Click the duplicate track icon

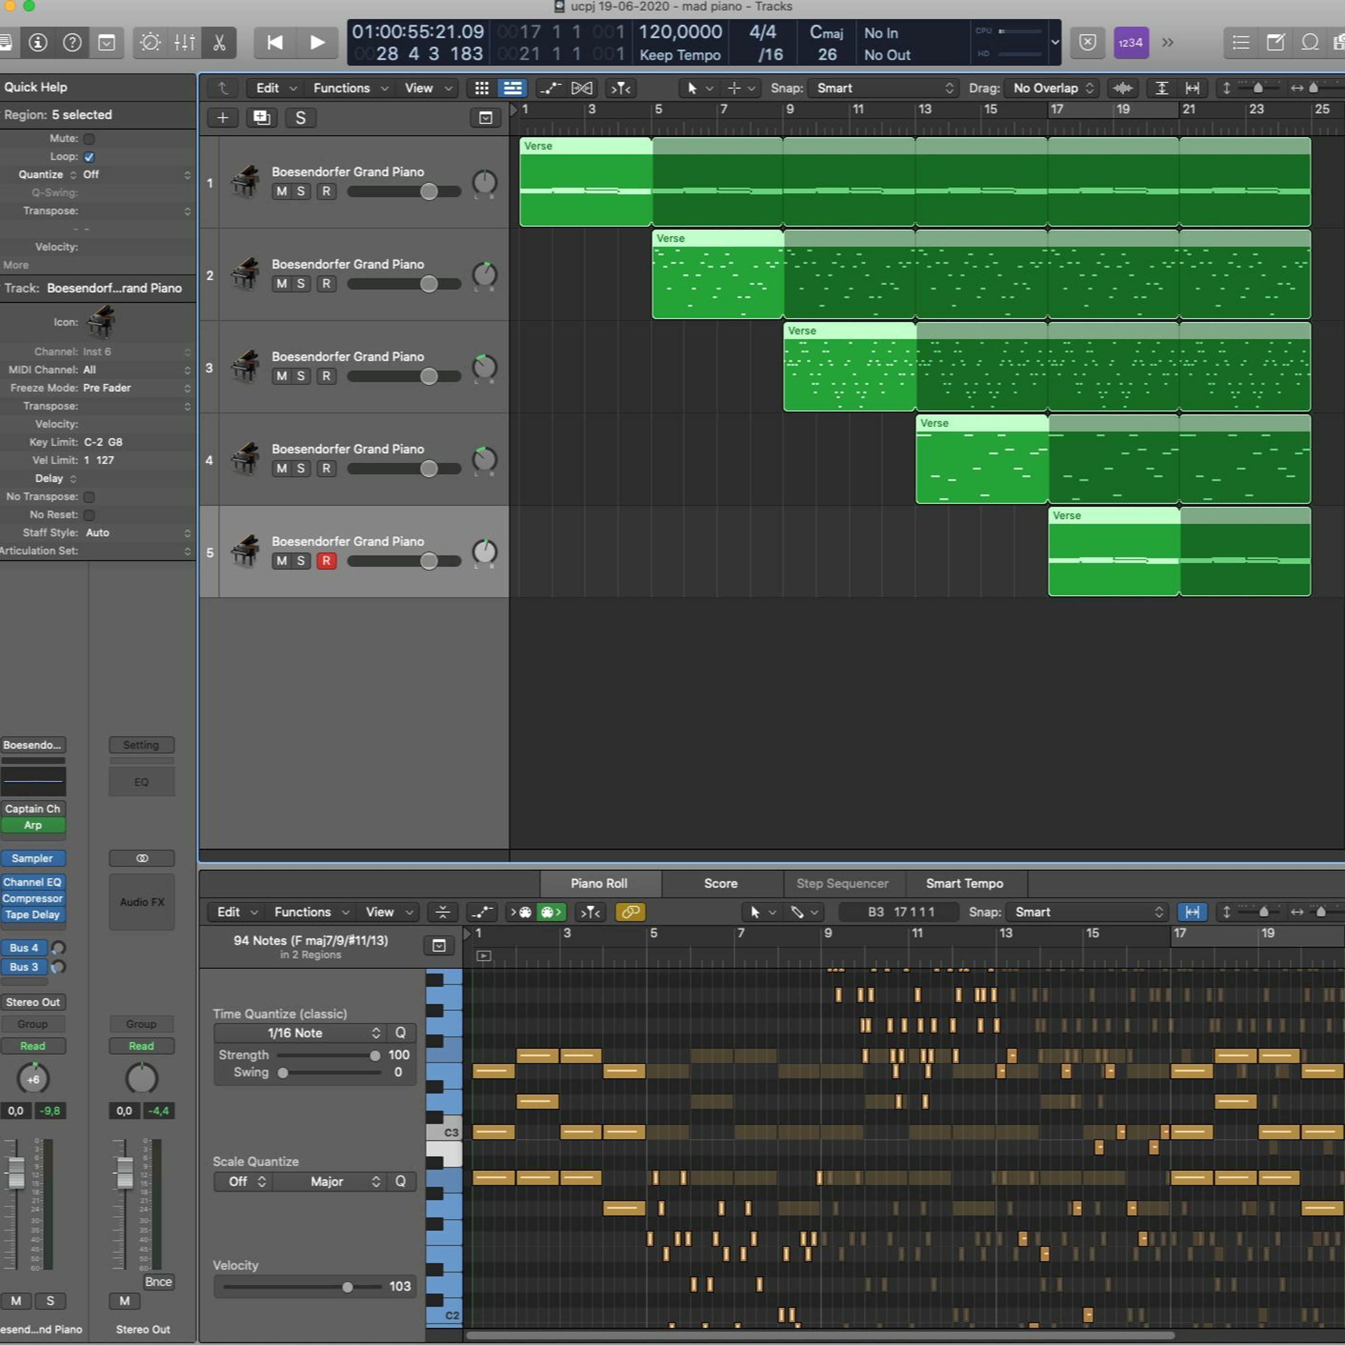(x=262, y=117)
